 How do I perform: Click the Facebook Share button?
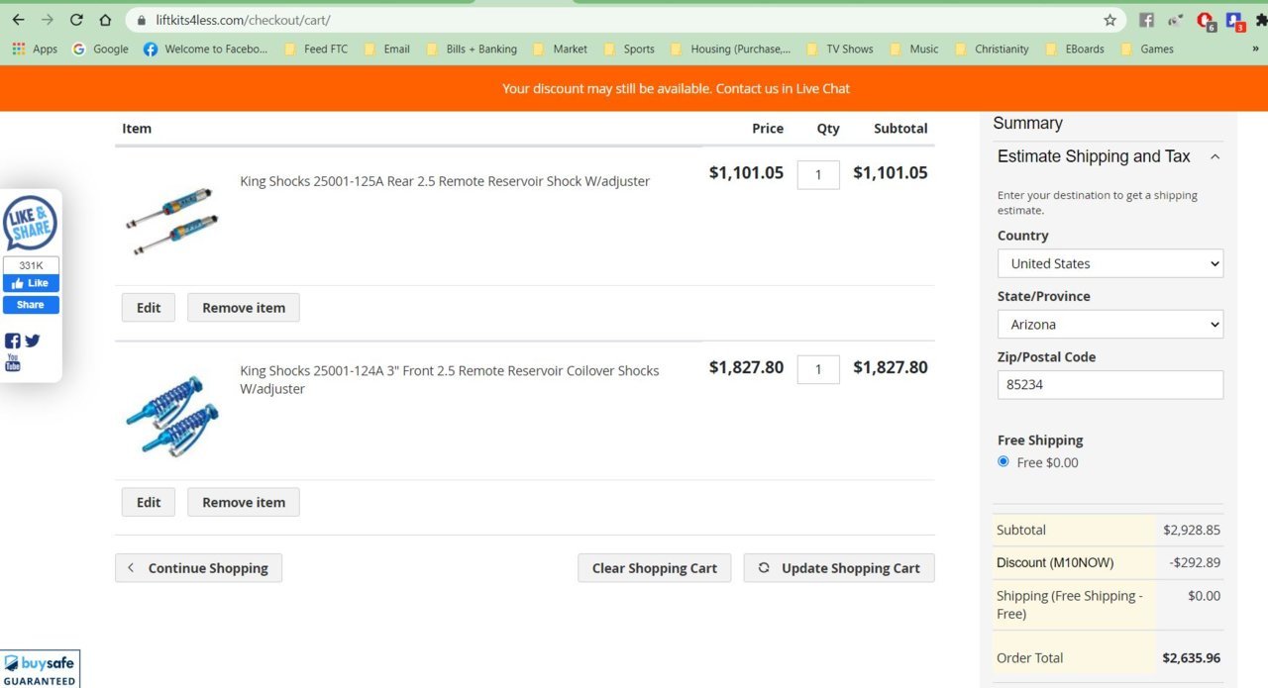tap(31, 305)
